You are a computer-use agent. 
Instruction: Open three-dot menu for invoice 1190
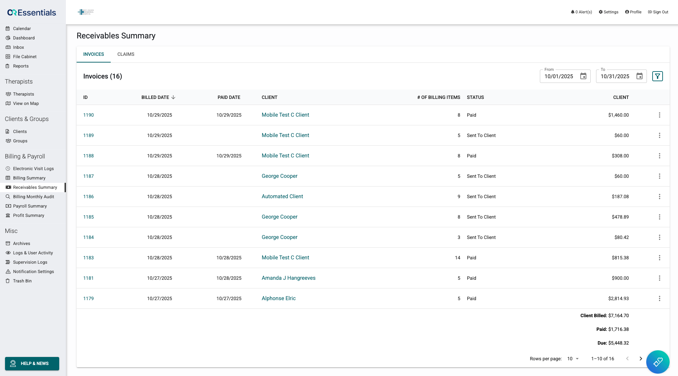659,115
